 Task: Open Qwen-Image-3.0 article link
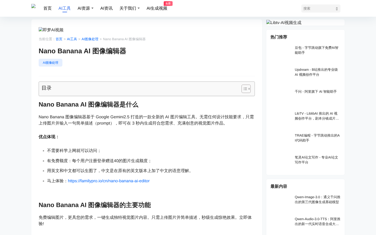(x=318, y=199)
